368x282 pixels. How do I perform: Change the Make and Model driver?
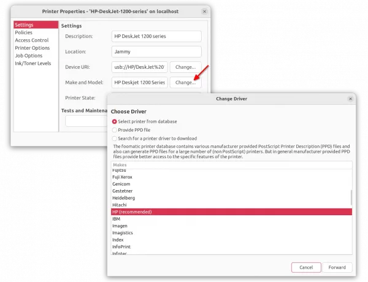(185, 83)
